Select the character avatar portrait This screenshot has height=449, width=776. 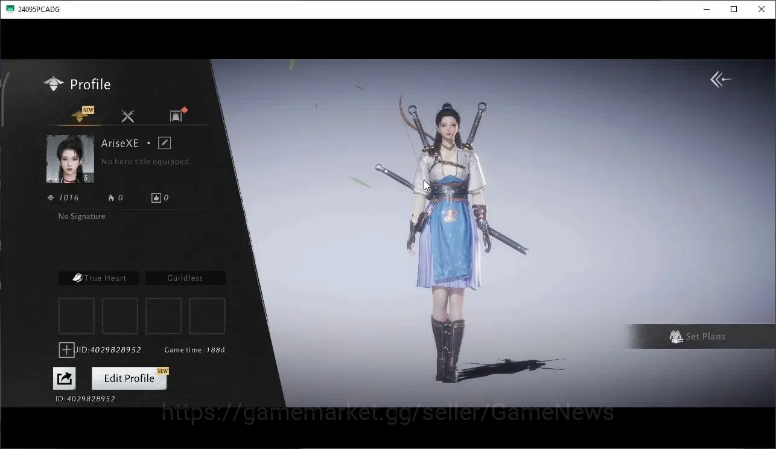coord(70,159)
